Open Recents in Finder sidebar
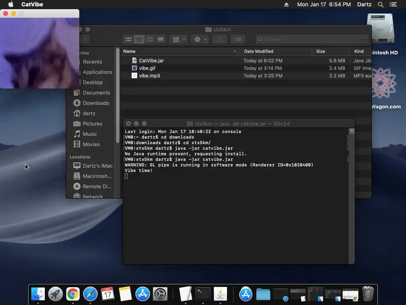Screen dimensions: 406x305 92,62
